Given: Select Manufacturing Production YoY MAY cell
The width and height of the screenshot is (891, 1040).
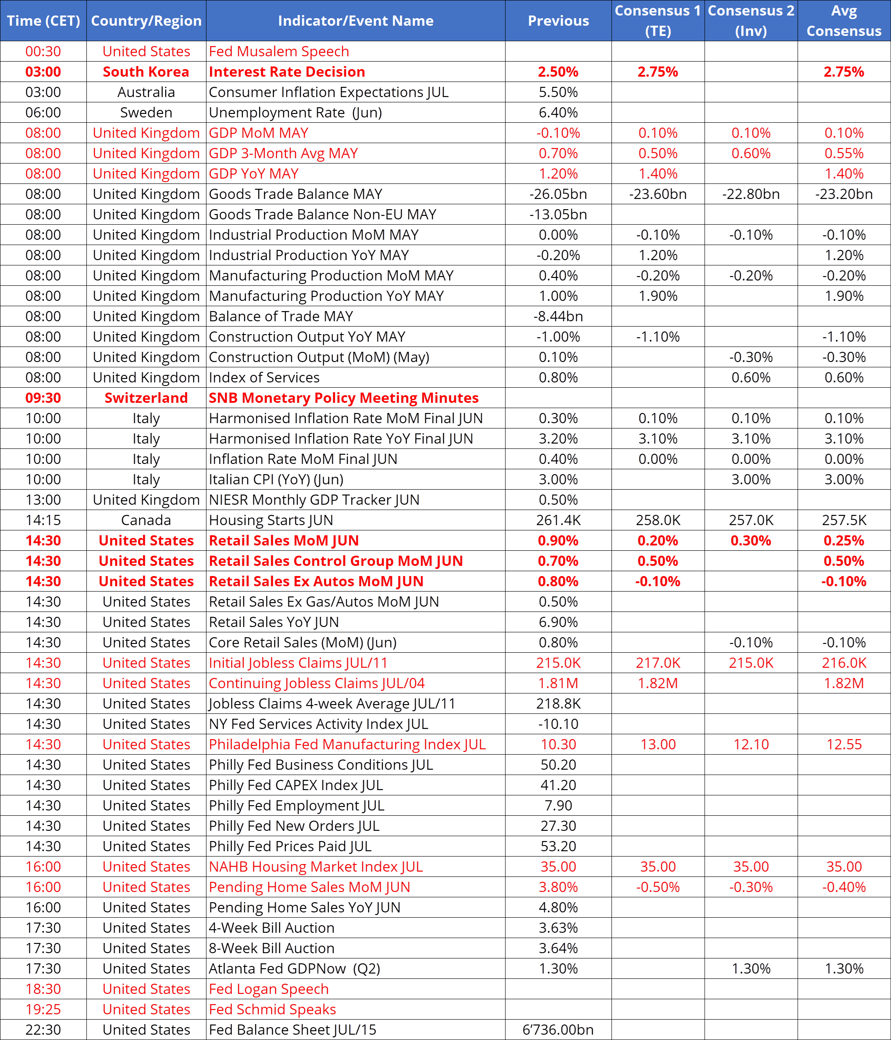Looking at the screenshot, I should click(355, 296).
